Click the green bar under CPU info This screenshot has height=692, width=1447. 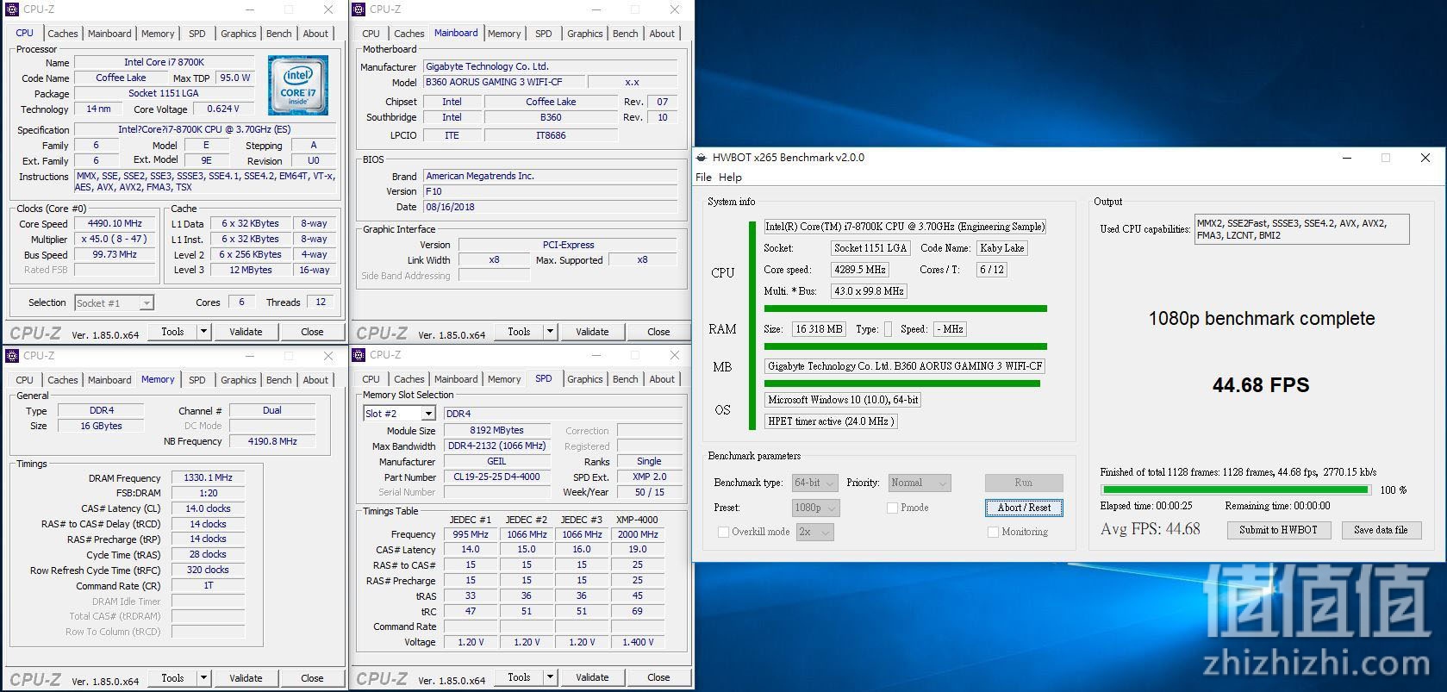point(905,309)
